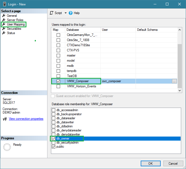Check the map box for TestDB
The height and width of the screenshot is (169, 186).
tap(58, 76)
